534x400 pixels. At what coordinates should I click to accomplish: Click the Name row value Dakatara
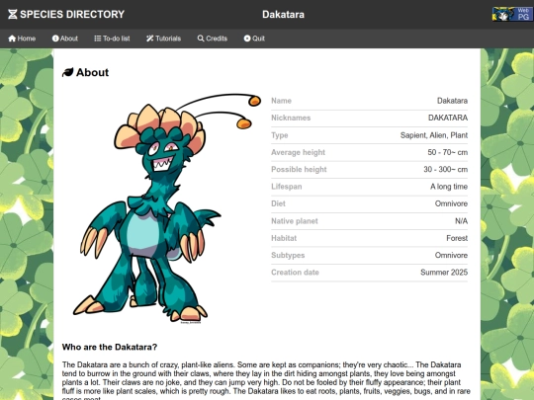coord(452,101)
